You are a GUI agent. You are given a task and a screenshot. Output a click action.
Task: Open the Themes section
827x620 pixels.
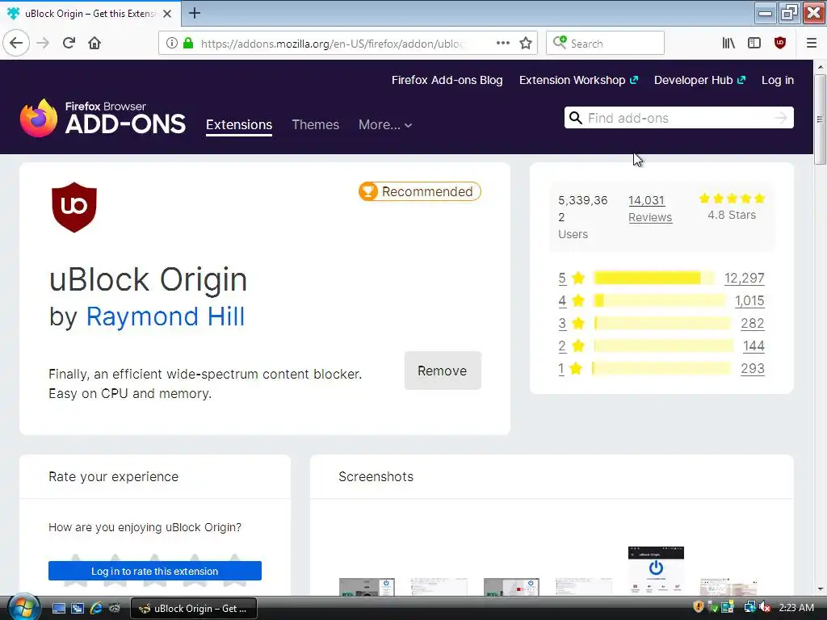[316, 125]
